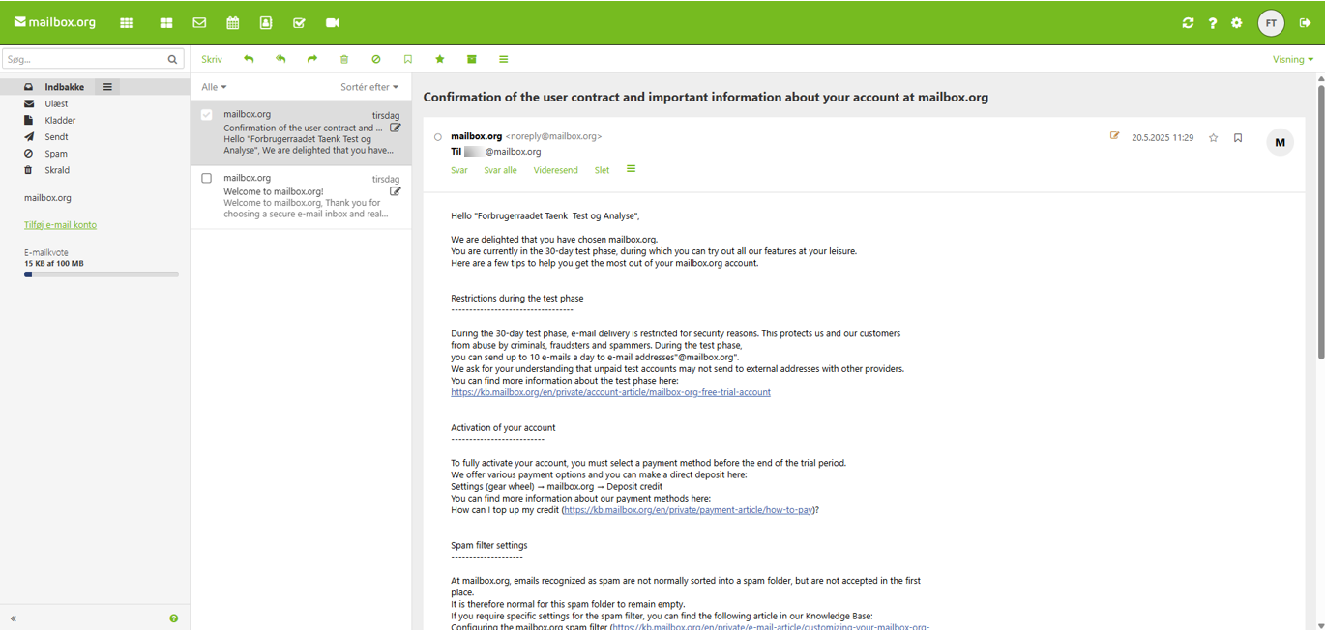Open the FT account avatar
1325x632 pixels.
1271,23
